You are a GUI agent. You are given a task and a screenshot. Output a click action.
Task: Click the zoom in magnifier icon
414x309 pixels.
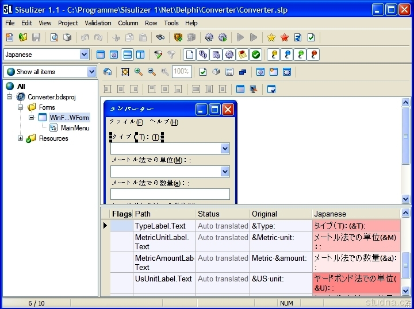pos(139,72)
